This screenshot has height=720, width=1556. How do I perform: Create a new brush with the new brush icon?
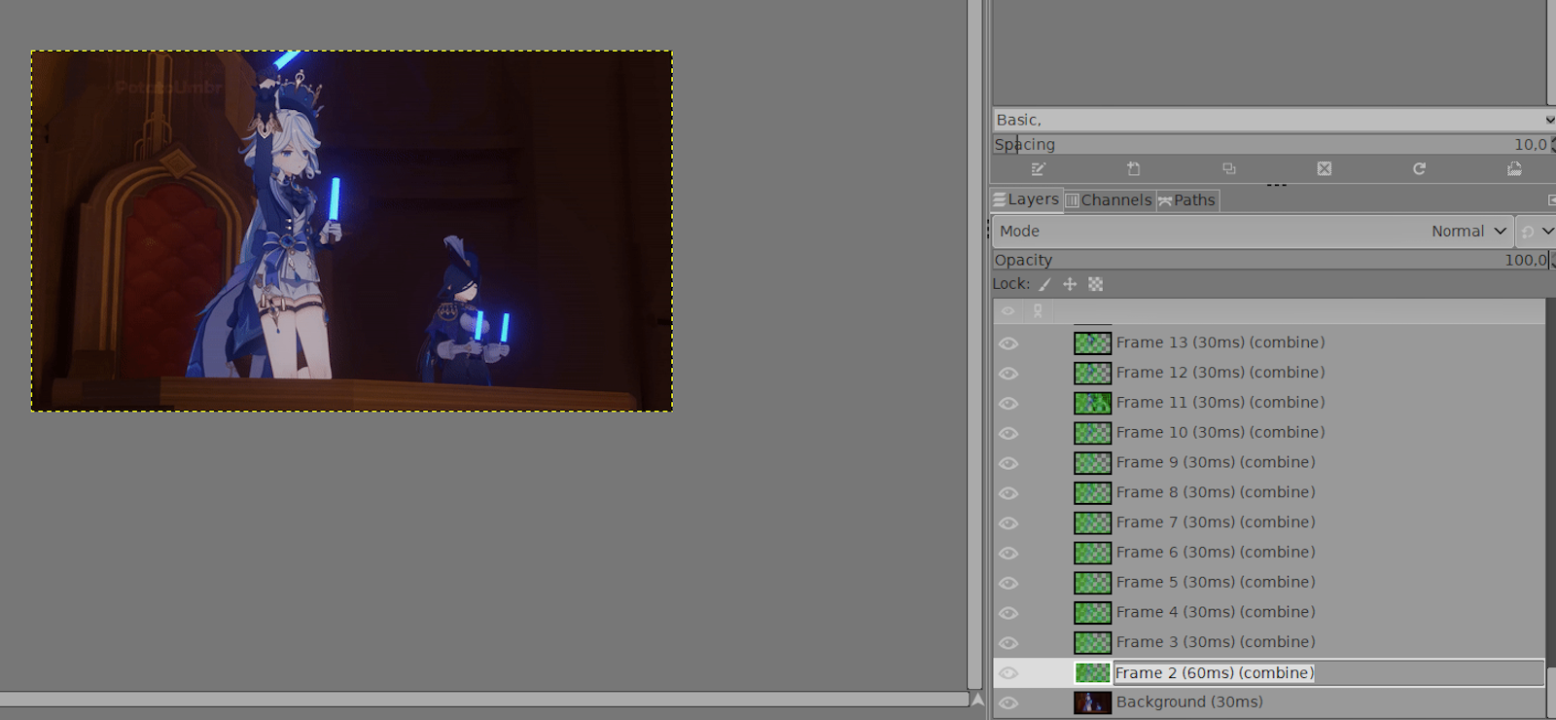click(1133, 169)
